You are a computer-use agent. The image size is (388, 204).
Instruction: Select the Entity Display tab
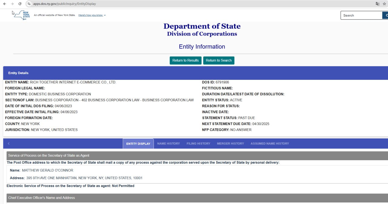(138, 144)
